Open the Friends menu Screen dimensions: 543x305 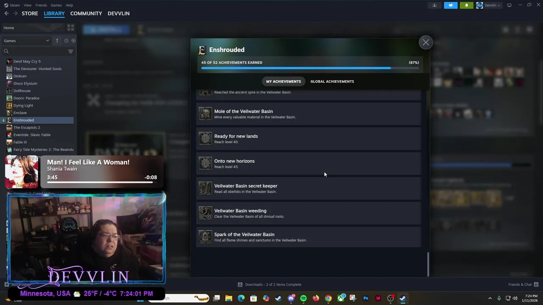click(x=41, y=5)
